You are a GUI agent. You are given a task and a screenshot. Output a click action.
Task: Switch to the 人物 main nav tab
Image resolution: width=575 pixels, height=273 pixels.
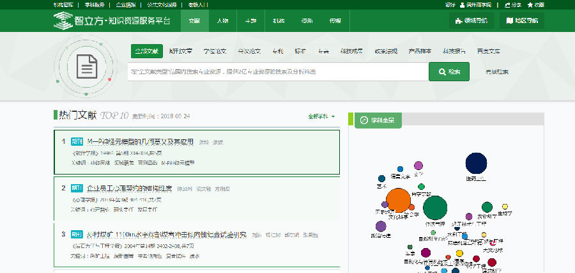coord(222,21)
